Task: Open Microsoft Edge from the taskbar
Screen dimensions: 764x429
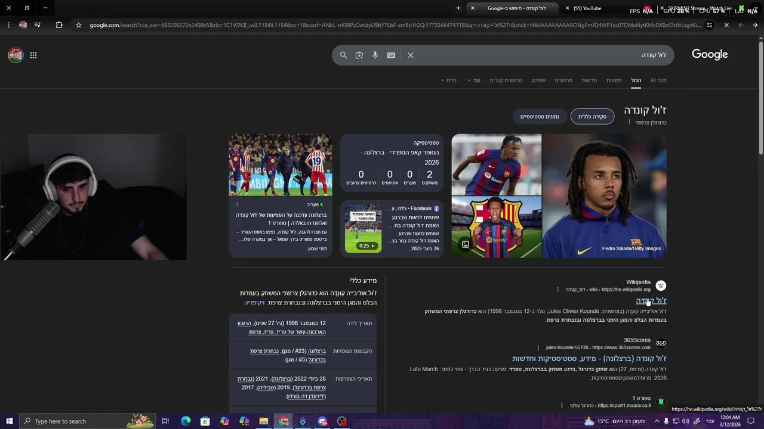Action: pyautogui.click(x=186, y=421)
